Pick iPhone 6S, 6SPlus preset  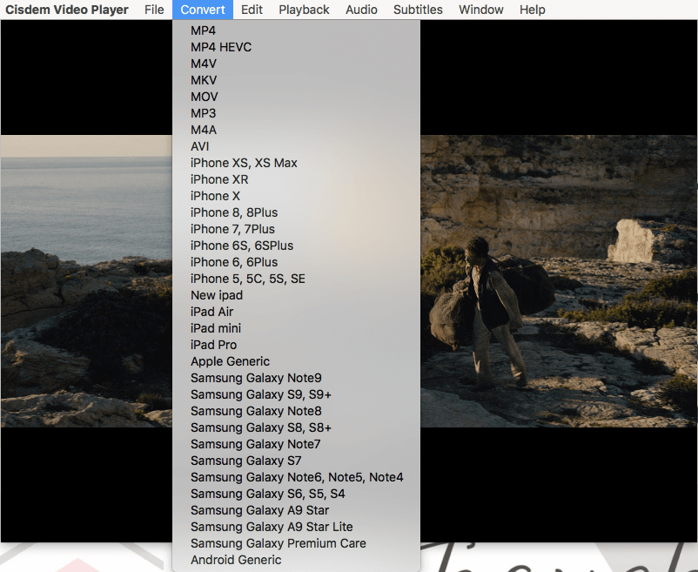coord(296,246)
